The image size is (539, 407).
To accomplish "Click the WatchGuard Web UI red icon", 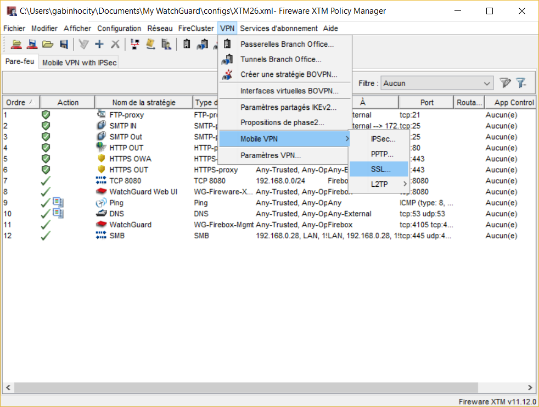I will (x=101, y=191).
